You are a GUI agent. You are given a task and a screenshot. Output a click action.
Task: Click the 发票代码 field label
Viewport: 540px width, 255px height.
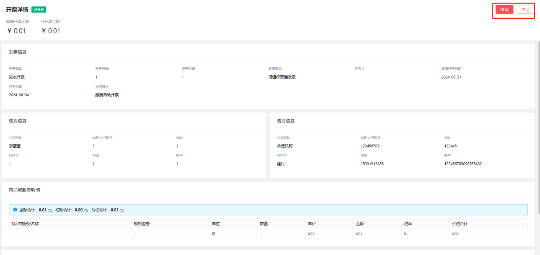(x=188, y=69)
